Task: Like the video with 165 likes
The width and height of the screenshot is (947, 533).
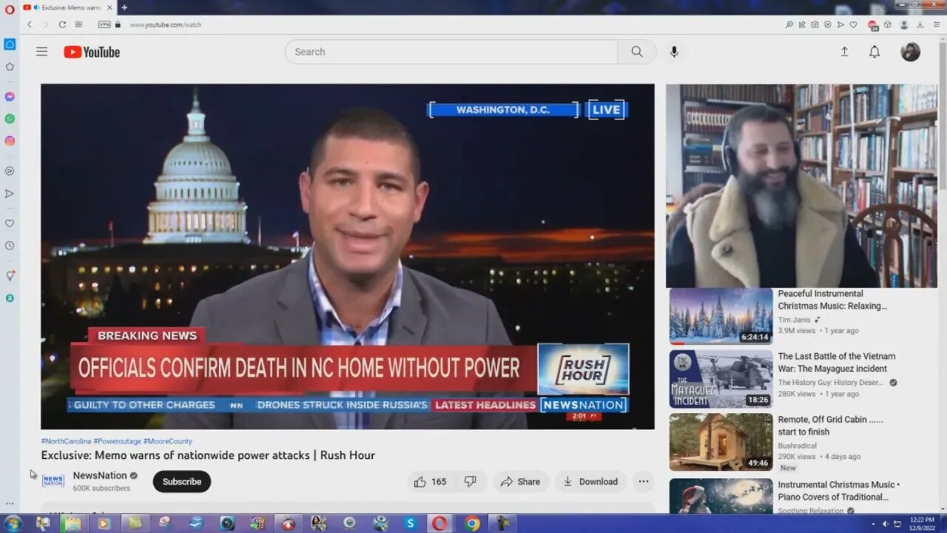Action: pos(431,481)
